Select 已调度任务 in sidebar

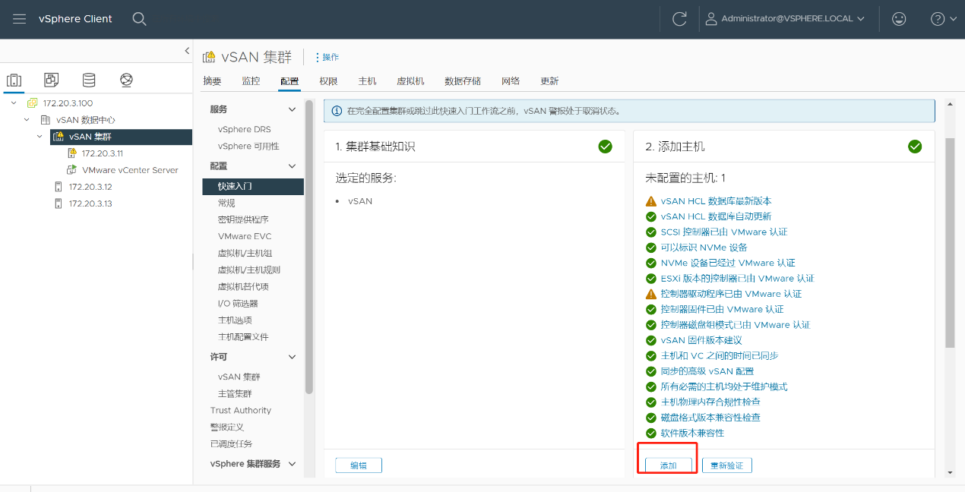pos(231,443)
